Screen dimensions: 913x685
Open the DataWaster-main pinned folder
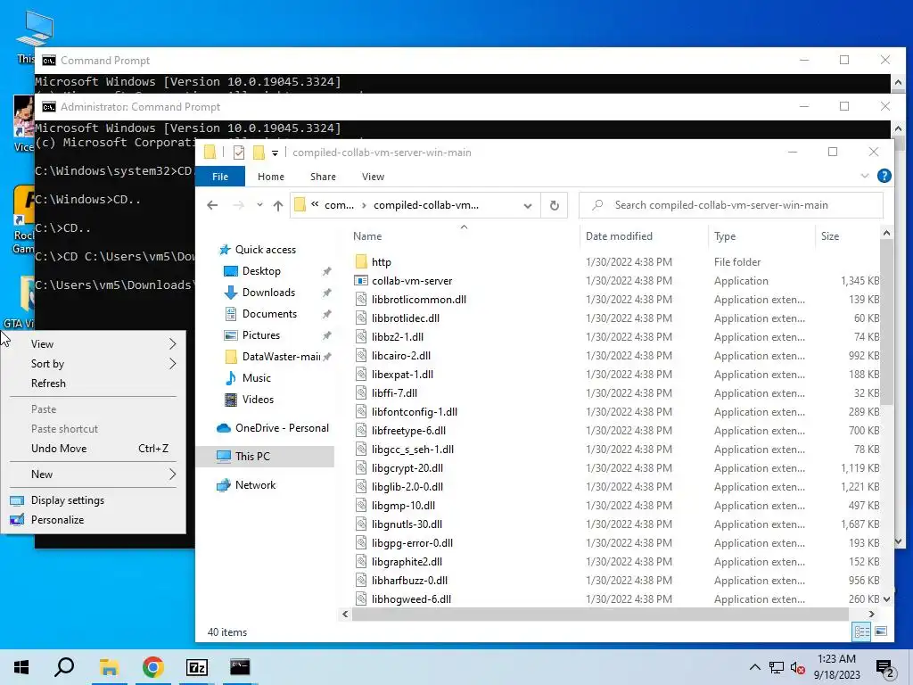(281, 357)
